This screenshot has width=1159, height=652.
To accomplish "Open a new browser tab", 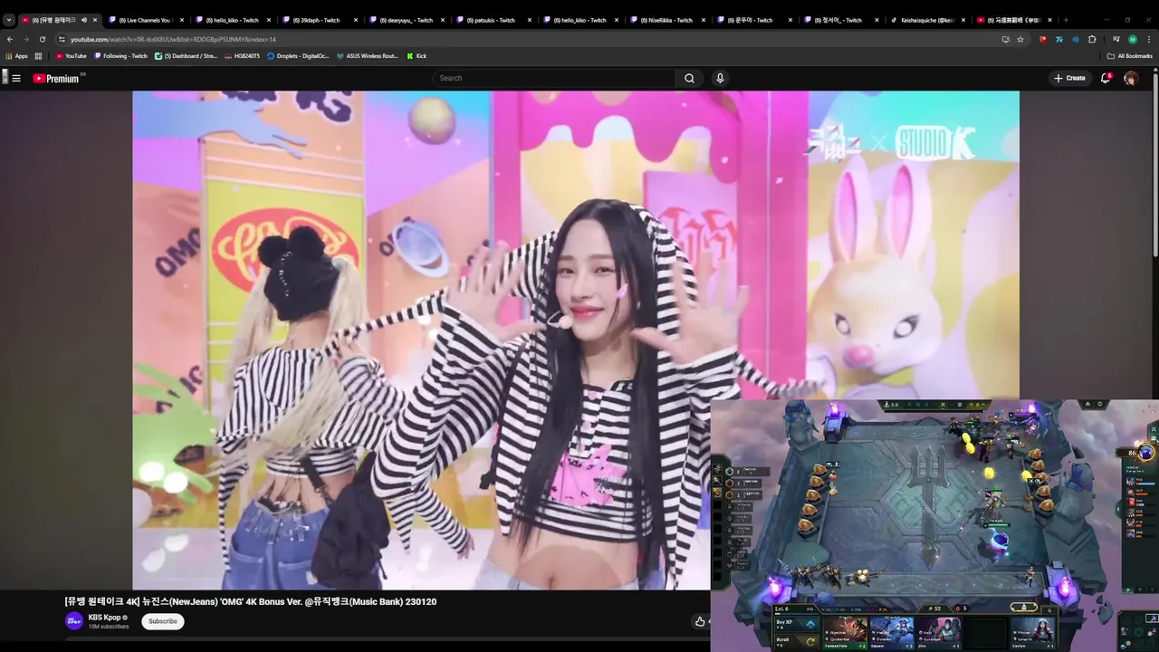I will point(1066,20).
